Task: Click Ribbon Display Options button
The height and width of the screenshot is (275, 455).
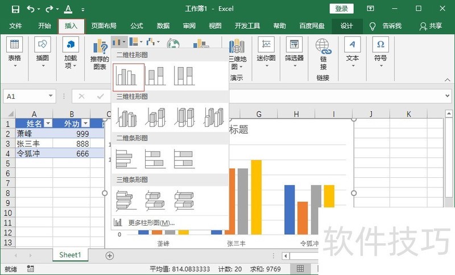Action: point(371,9)
